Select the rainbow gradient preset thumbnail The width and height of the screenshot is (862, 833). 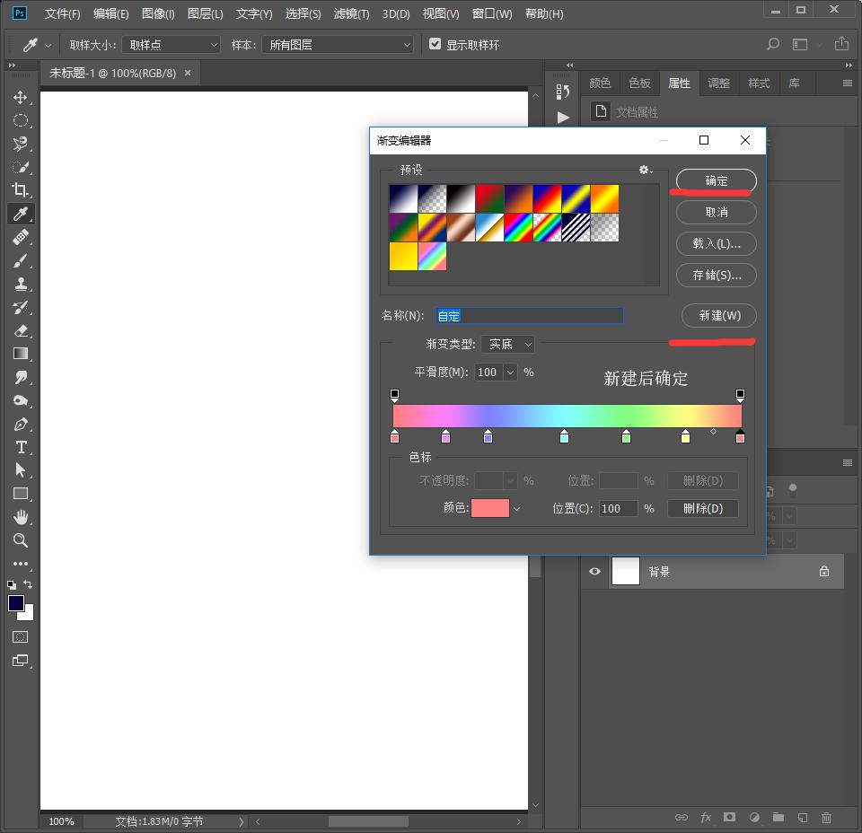(x=517, y=227)
